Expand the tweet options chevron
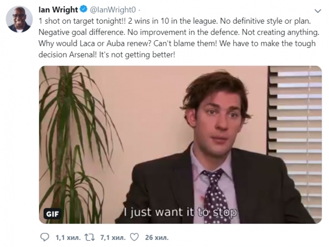 coord(318,11)
